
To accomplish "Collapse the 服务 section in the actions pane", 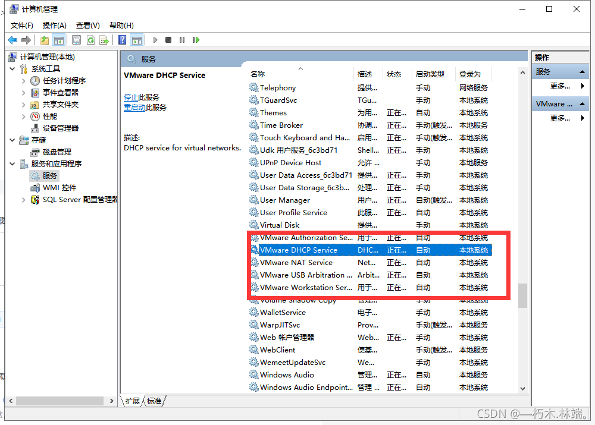I will click(582, 72).
